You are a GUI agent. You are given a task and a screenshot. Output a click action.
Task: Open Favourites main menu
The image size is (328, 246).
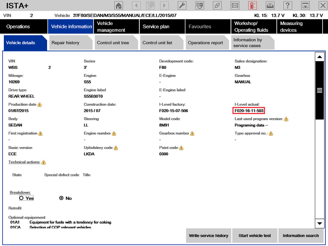tap(208, 26)
